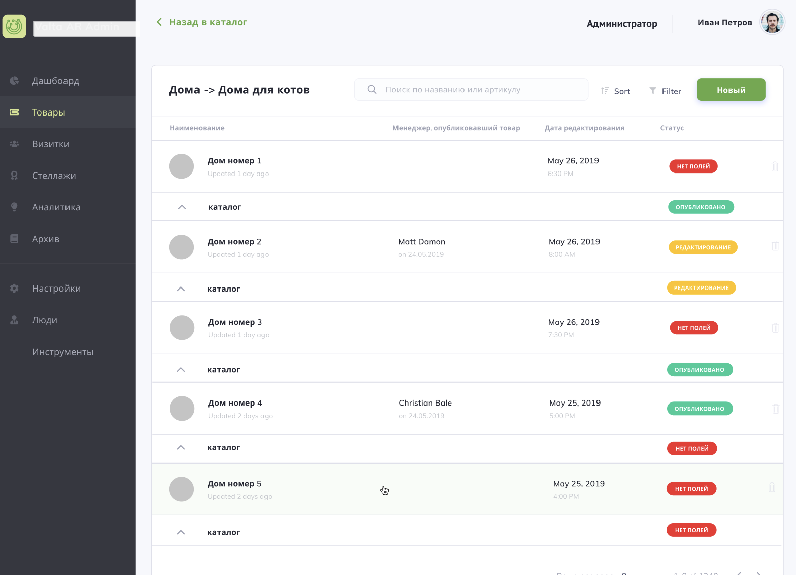Click Иван Петров profile avatar
The height and width of the screenshot is (575, 796).
pyautogui.click(x=772, y=22)
